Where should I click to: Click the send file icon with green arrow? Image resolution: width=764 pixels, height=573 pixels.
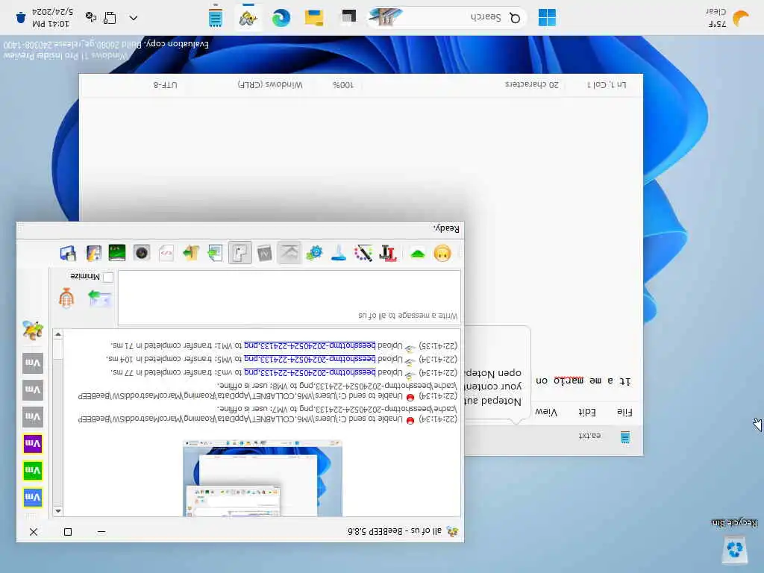215,254
